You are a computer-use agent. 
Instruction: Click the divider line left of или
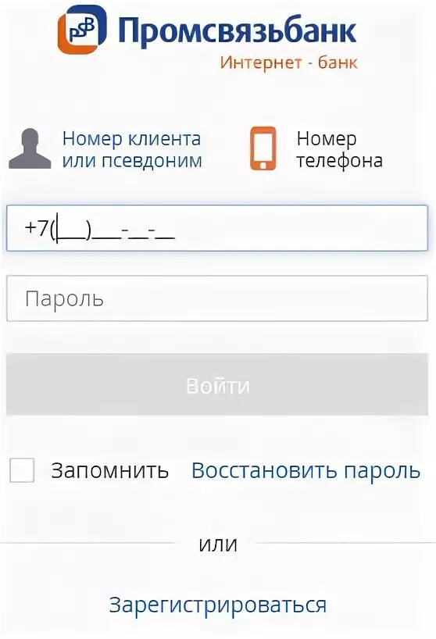click(88, 543)
